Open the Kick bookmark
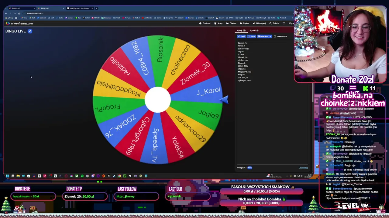The image size is (389, 218). pyautogui.click(x=78, y=18)
